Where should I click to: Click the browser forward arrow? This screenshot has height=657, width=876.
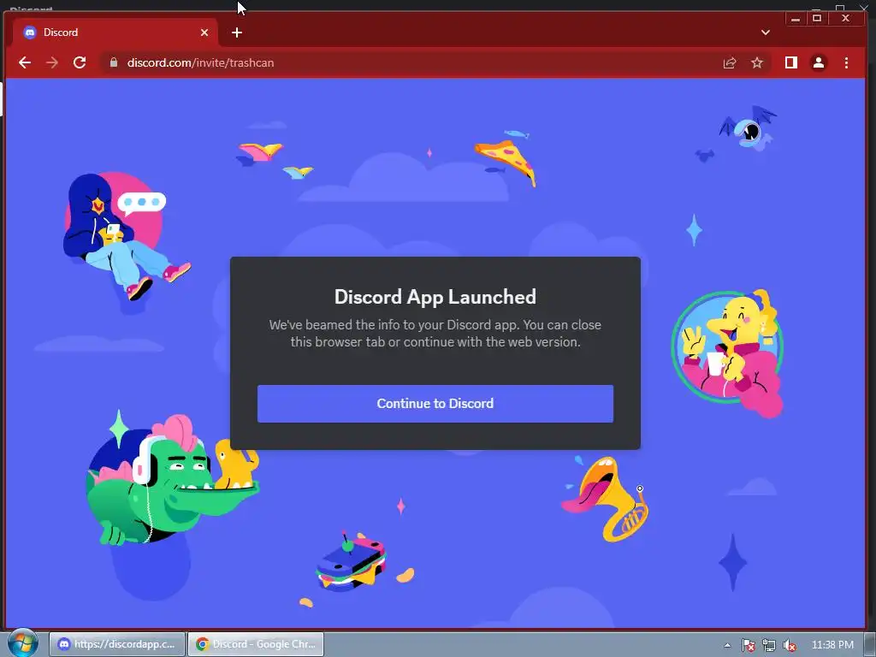click(52, 62)
